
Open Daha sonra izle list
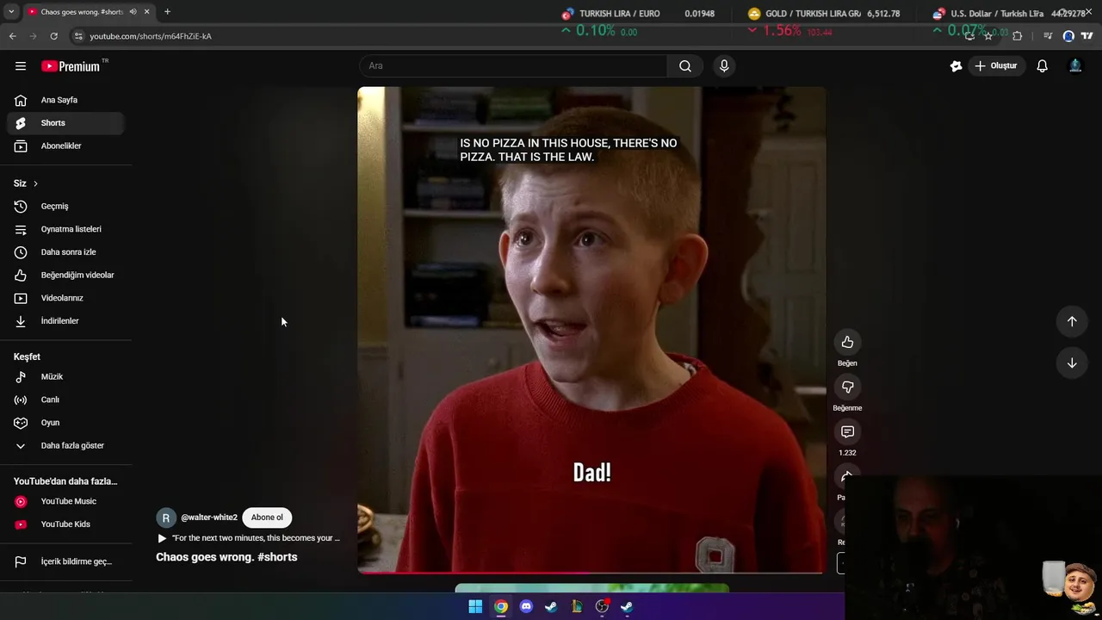(65, 252)
